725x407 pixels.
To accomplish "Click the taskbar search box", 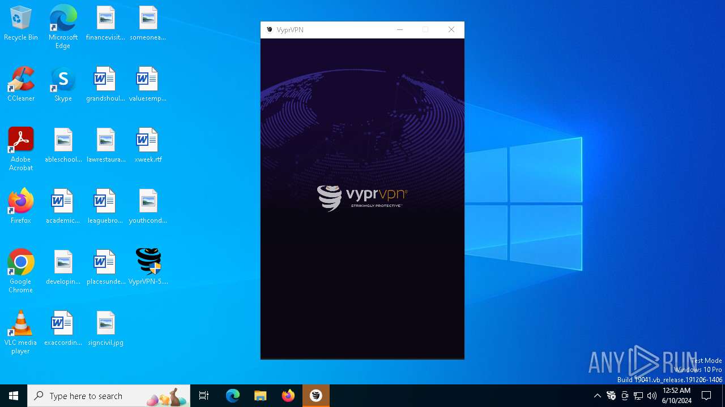I will click(109, 396).
